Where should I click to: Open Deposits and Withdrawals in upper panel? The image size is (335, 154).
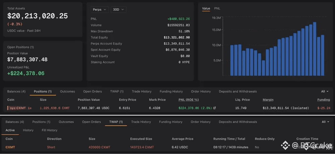coord(238,92)
